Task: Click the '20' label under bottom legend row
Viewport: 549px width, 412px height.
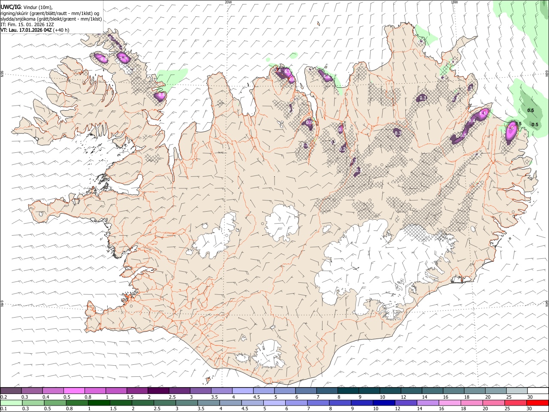Action: [485, 409]
